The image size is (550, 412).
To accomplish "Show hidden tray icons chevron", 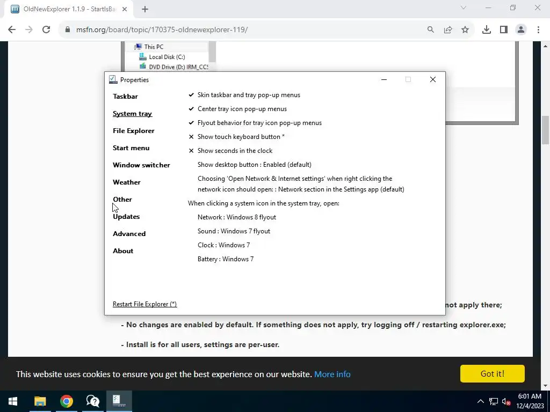I will click(x=481, y=401).
